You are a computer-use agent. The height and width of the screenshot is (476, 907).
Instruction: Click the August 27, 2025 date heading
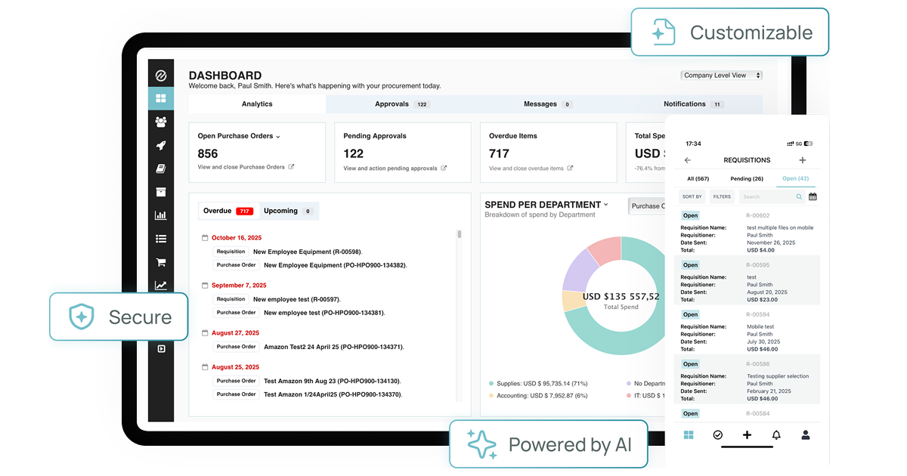[x=235, y=332]
